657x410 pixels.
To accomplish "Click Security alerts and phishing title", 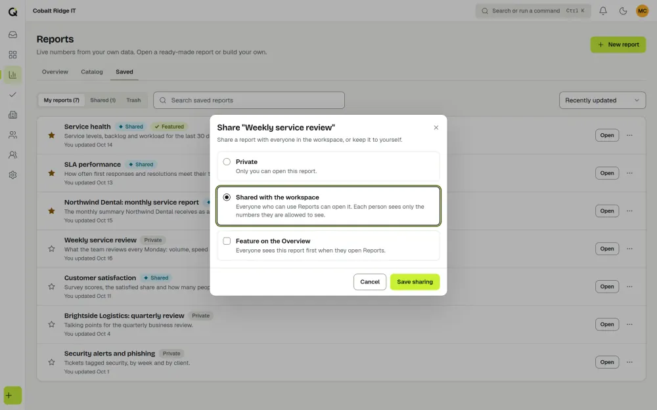I will pyautogui.click(x=109, y=354).
